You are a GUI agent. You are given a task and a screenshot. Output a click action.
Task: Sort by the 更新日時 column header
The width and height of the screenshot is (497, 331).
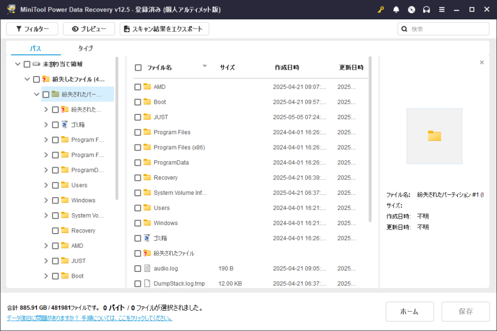pyautogui.click(x=351, y=67)
